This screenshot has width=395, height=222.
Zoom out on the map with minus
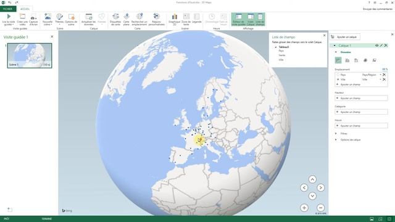320,208
